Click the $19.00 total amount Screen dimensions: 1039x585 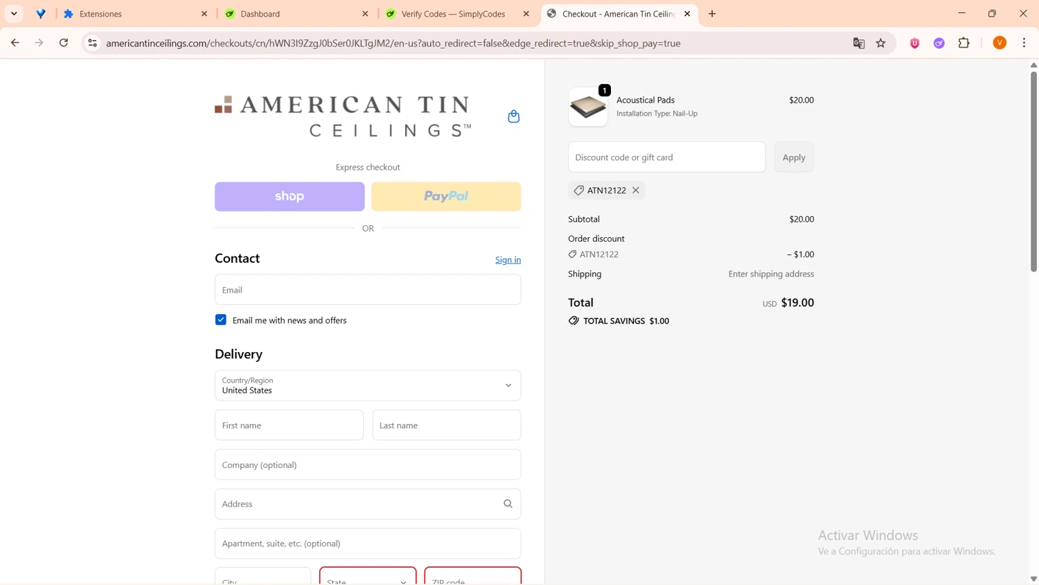pyautogui.click(x=797, y=302)
